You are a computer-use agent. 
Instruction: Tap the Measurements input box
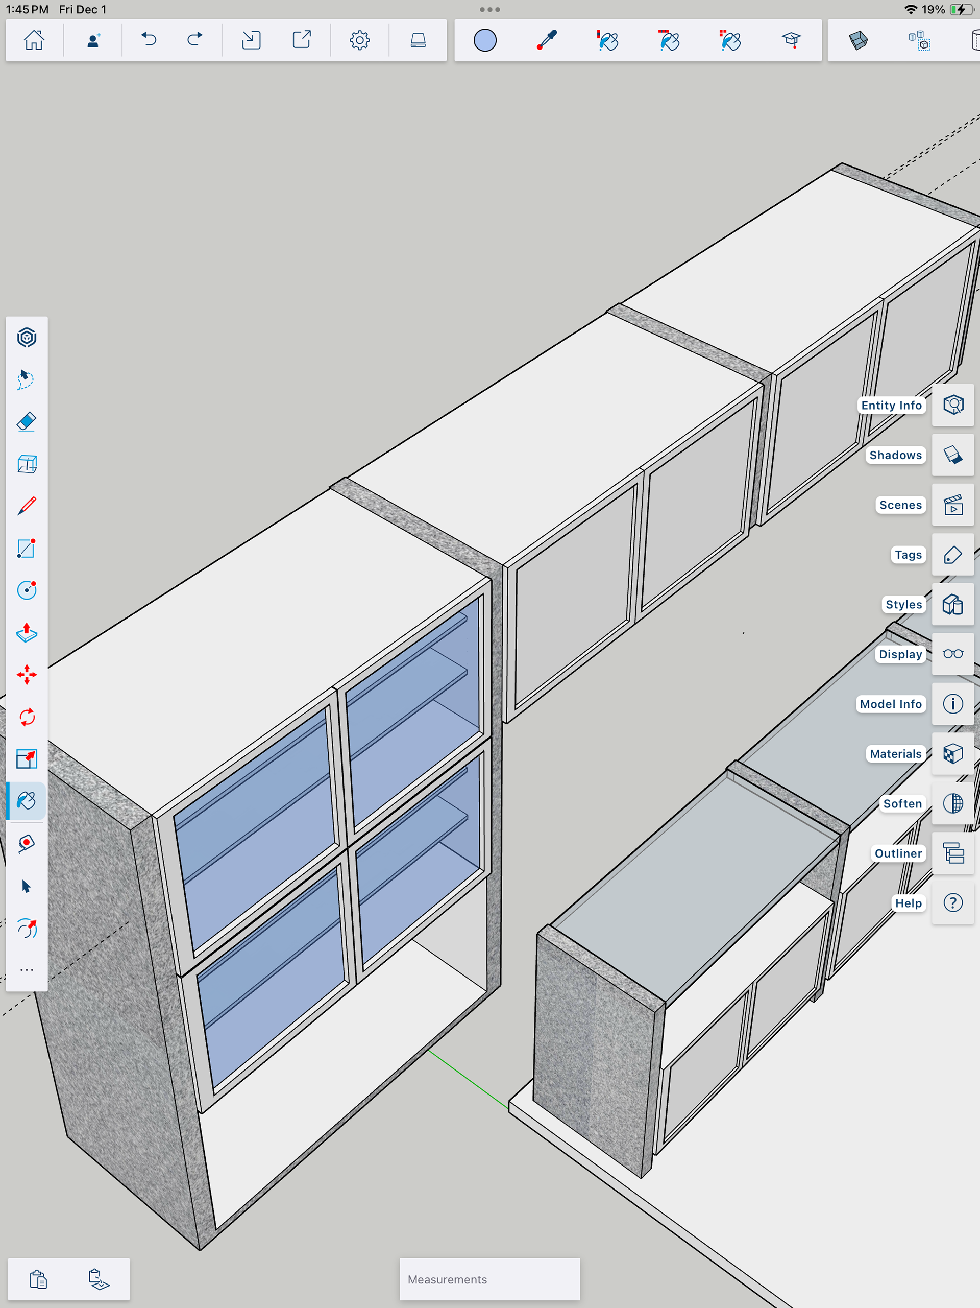489,1279
